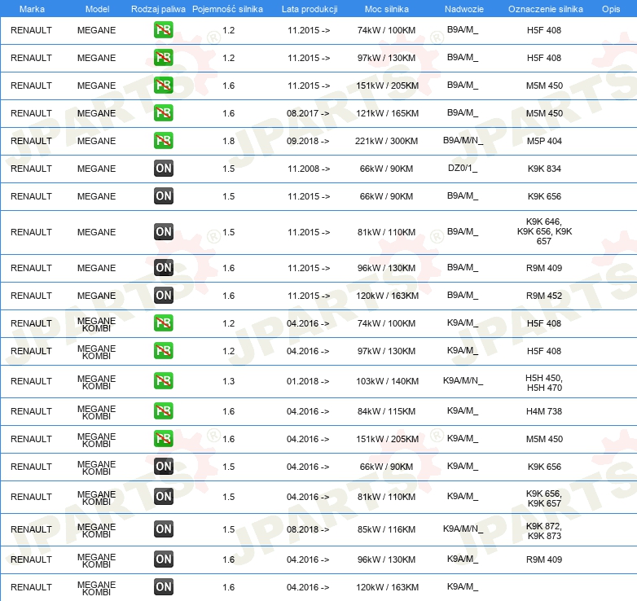
Task: Click petrol icon in 121kW / 165KM row
Action: [x=163, y=113]
